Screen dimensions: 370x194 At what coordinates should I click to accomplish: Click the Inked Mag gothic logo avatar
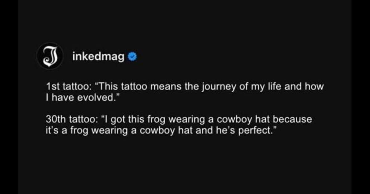tap(50, 56)
